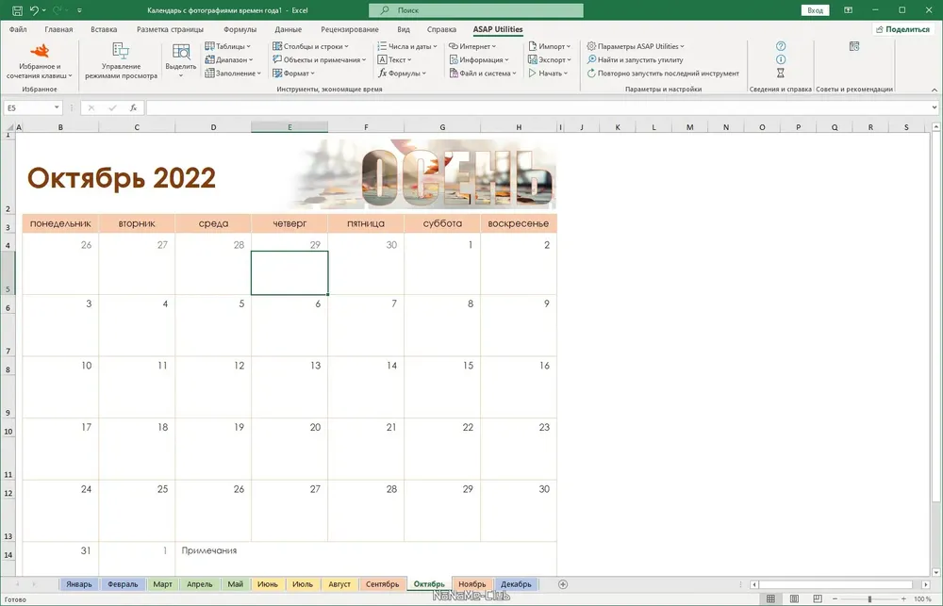
Task: Click the Undo arrow icon
Action: click(x=34, y=10)
